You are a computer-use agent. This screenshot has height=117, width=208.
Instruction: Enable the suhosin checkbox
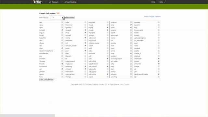(x=131, y=74)
